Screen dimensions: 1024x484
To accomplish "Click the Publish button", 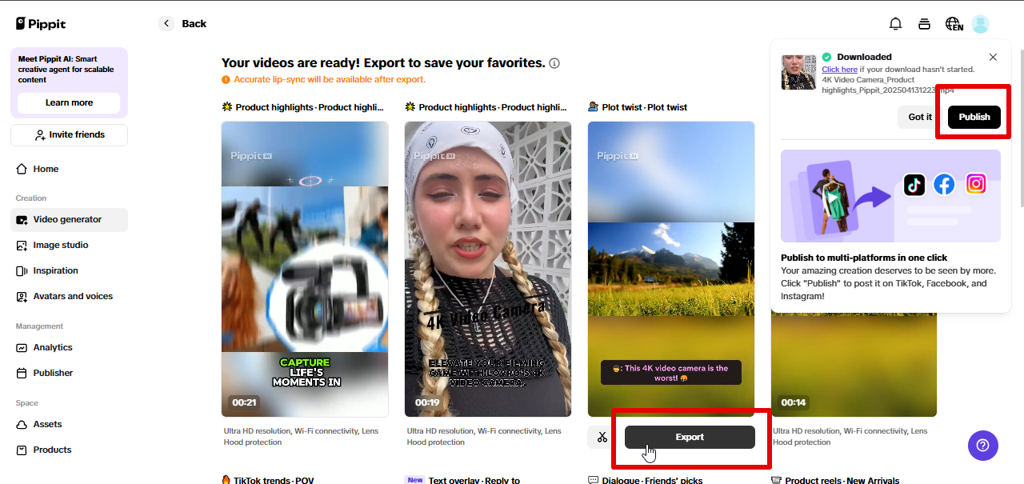I will click(x=974, y=116).
